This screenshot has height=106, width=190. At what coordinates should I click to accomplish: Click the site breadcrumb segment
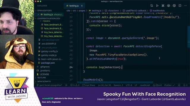coord(68,11)
